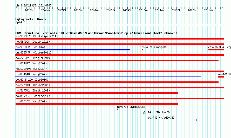The width and height of the screenshot is (231, 138).
Task: Click the 26090k ruler tick label
Action: [127, 10]
